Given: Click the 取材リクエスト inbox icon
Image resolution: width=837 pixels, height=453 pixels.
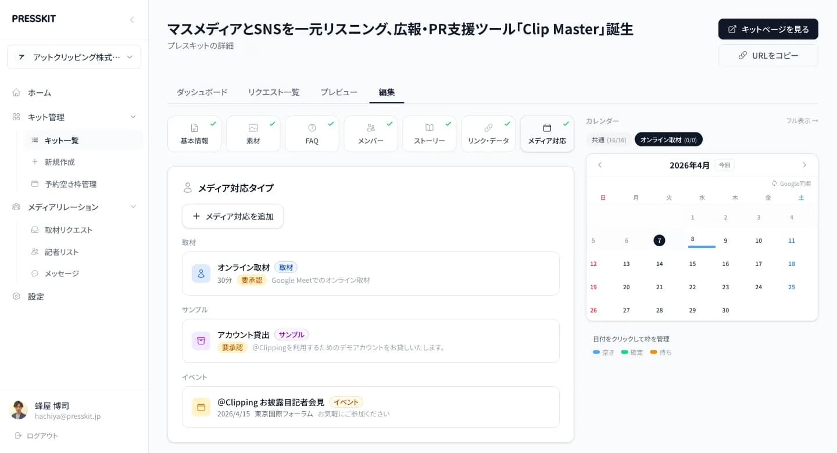Looking at the screenshot, I should tap(35, 230).
